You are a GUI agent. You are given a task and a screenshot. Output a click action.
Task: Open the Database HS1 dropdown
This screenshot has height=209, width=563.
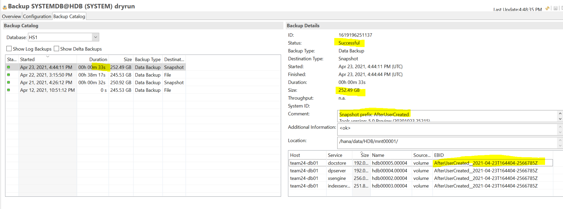tap(95, 37)
